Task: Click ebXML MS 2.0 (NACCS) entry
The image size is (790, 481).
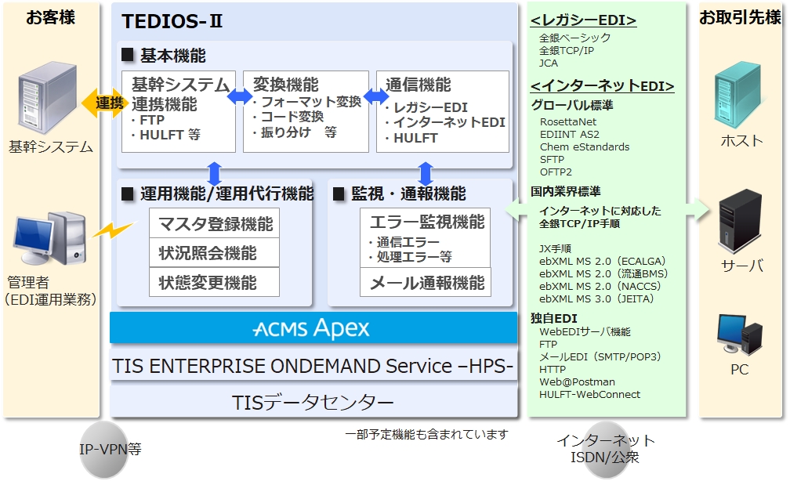Action: [x=600, y=287]
